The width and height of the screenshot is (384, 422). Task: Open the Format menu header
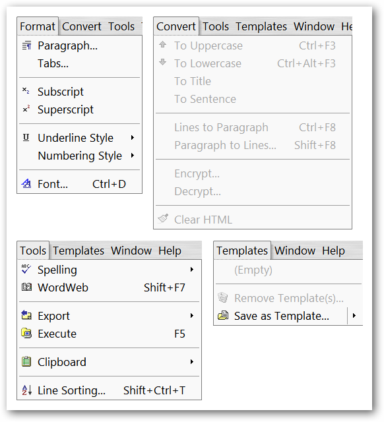click(x=38, y=26)
